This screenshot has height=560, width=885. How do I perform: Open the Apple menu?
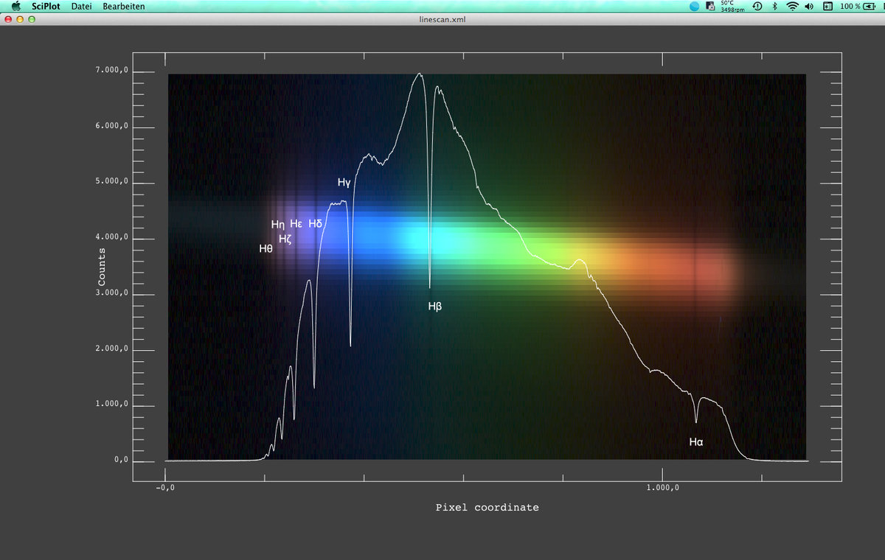15,6
